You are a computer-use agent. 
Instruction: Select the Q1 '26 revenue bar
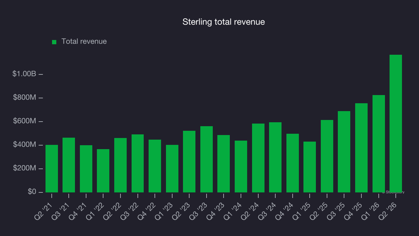point(379,144)
